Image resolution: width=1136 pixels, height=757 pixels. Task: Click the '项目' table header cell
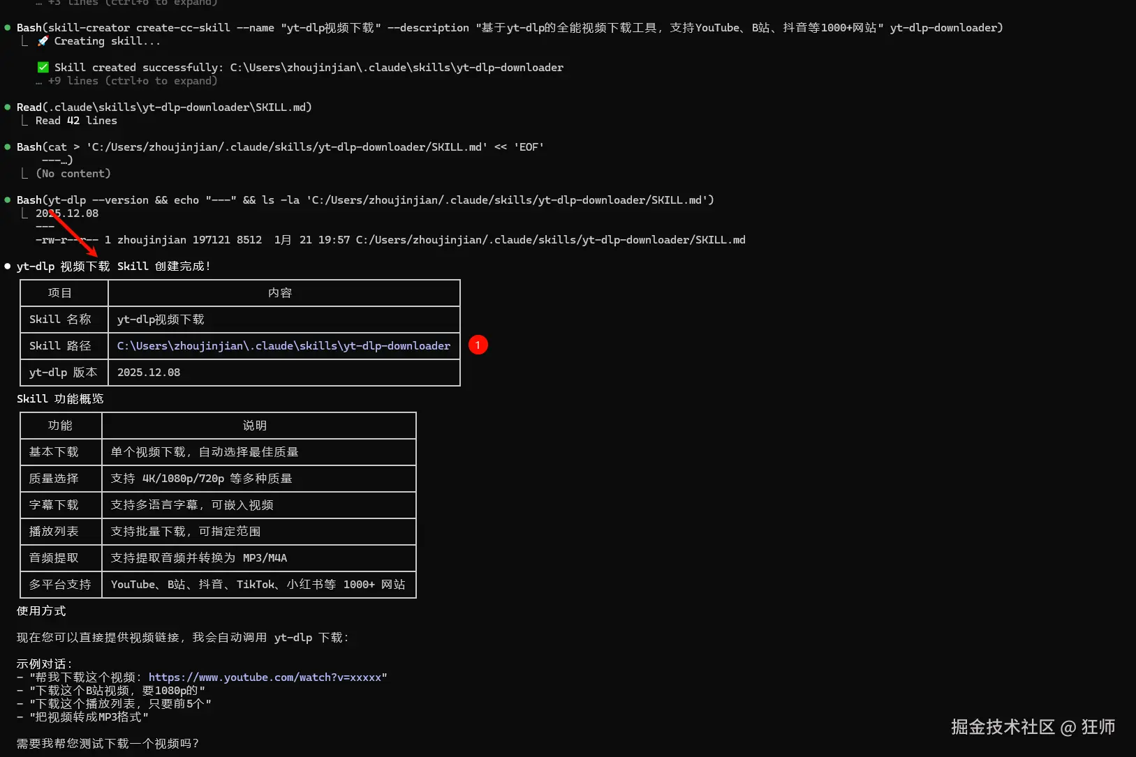coord(64,293)
